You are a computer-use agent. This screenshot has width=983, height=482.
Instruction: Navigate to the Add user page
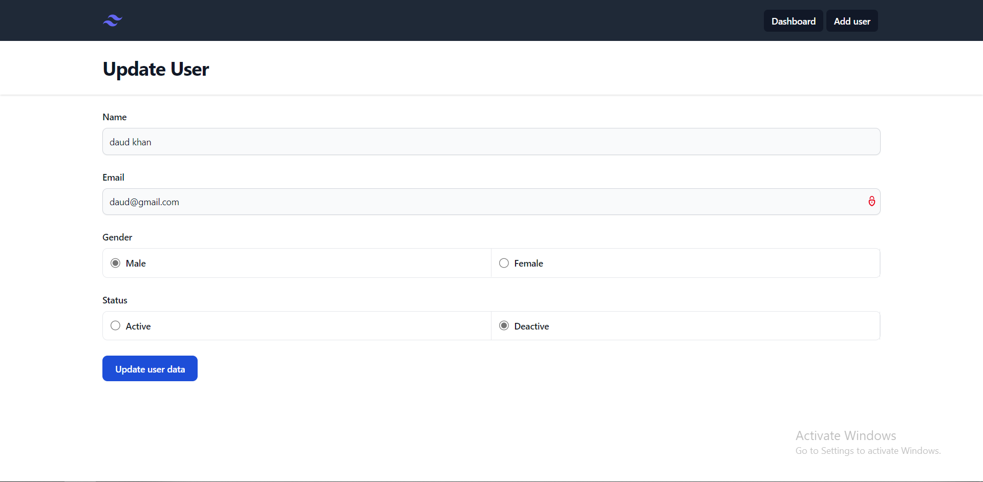tap(852, 21)
